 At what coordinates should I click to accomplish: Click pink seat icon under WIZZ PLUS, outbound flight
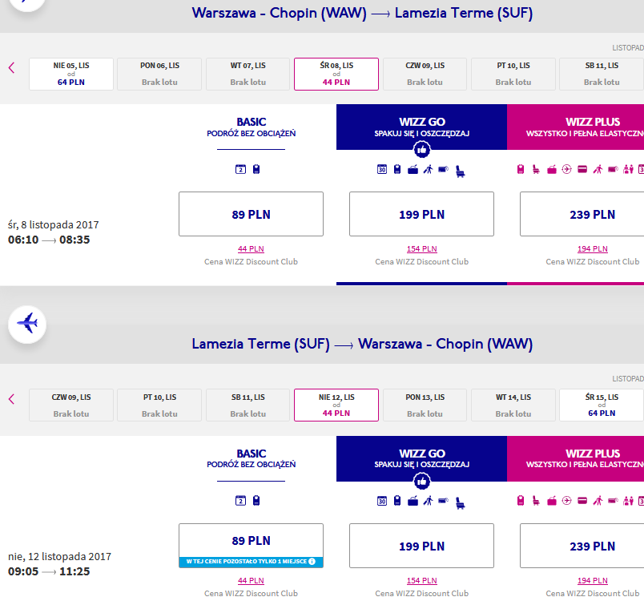click(536, 169)
